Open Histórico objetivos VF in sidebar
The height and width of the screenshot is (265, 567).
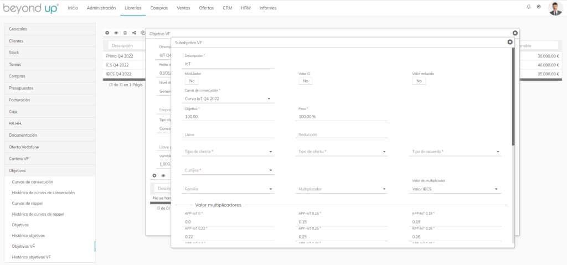click(x=32, y=257)
